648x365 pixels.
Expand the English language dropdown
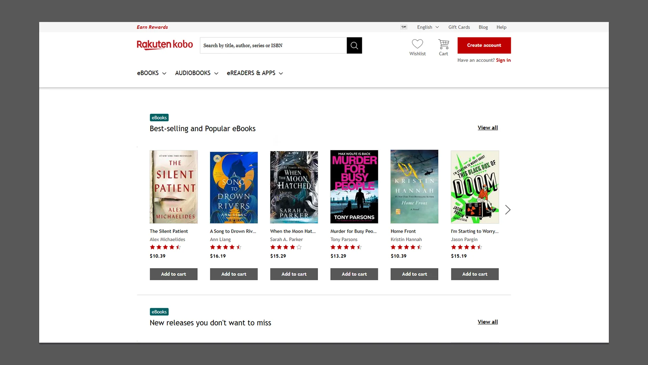point(428,27)
